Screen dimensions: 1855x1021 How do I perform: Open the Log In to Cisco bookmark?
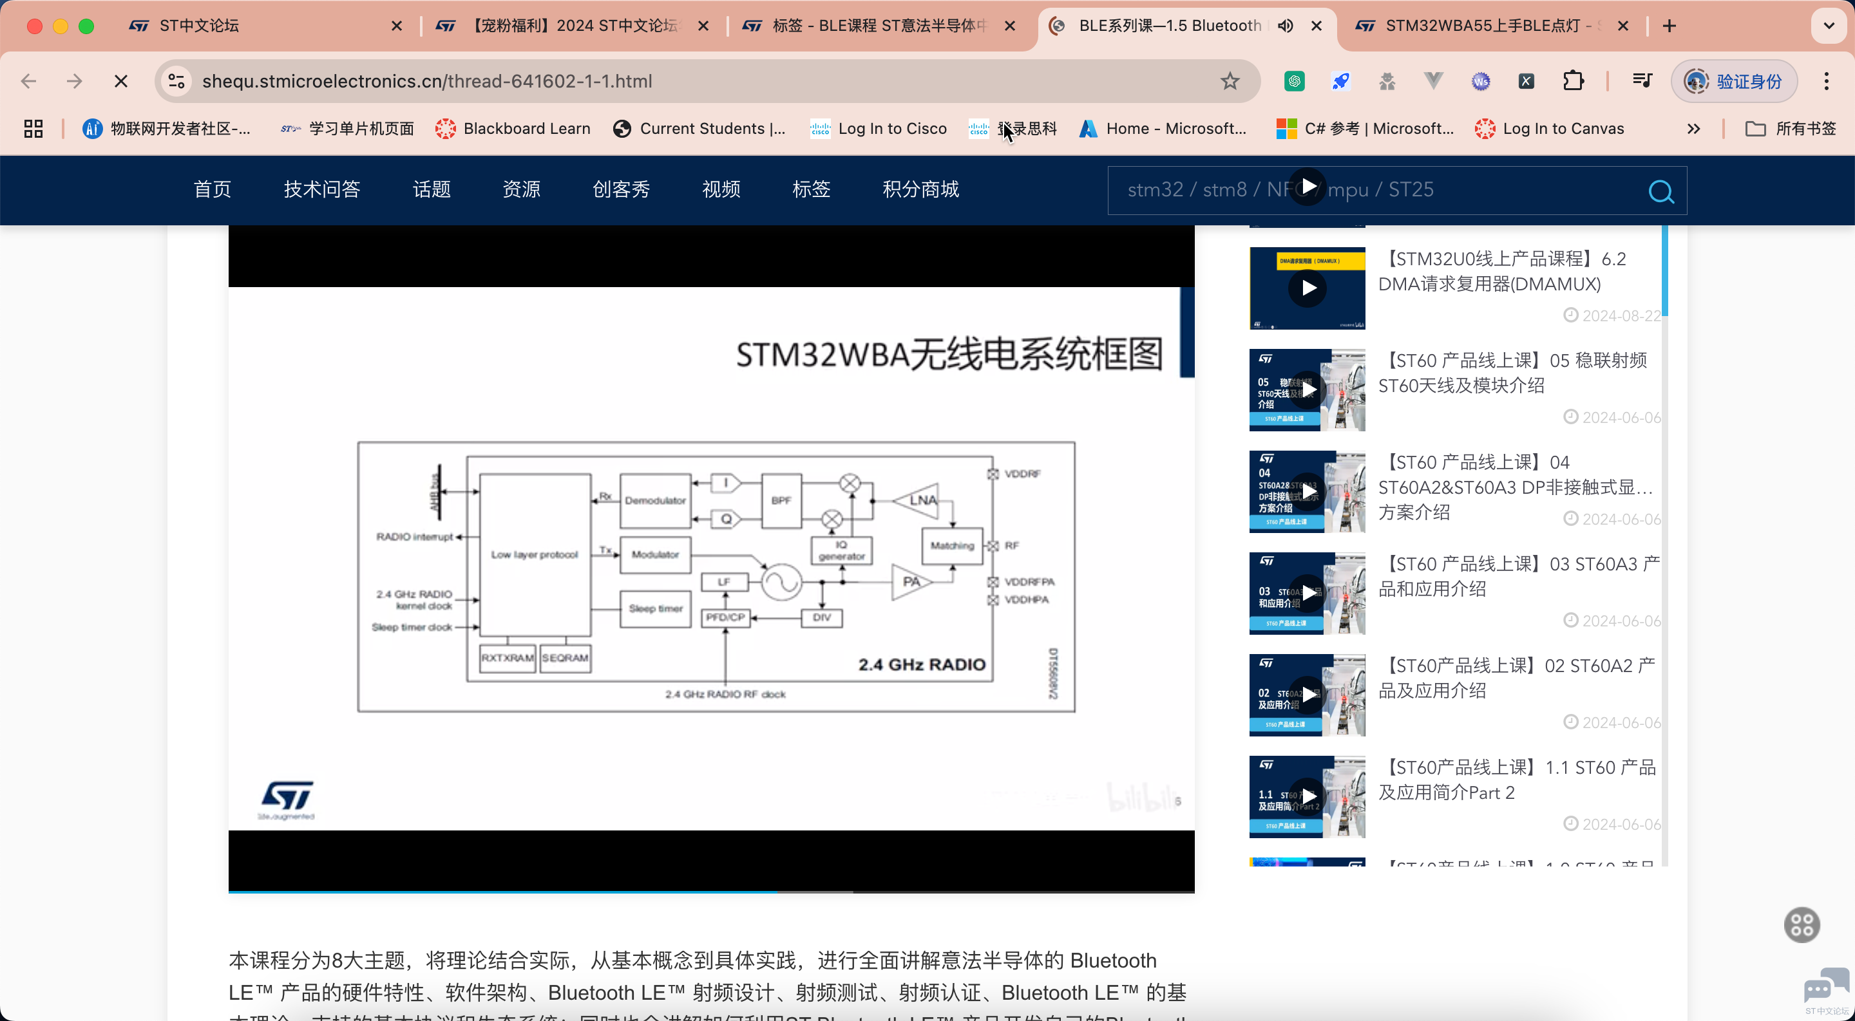[879, 129]
